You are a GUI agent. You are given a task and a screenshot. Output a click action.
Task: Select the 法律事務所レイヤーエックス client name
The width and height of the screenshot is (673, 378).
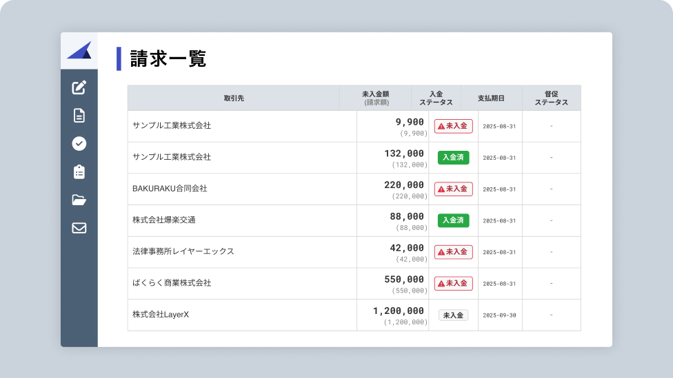click(183, 251)
